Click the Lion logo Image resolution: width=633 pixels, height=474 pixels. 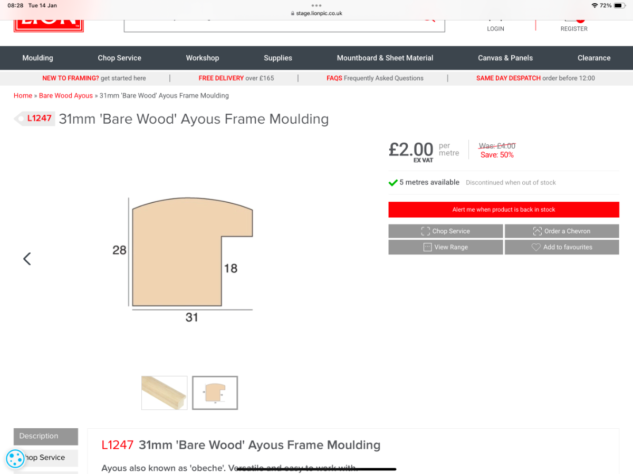(49, 26)
